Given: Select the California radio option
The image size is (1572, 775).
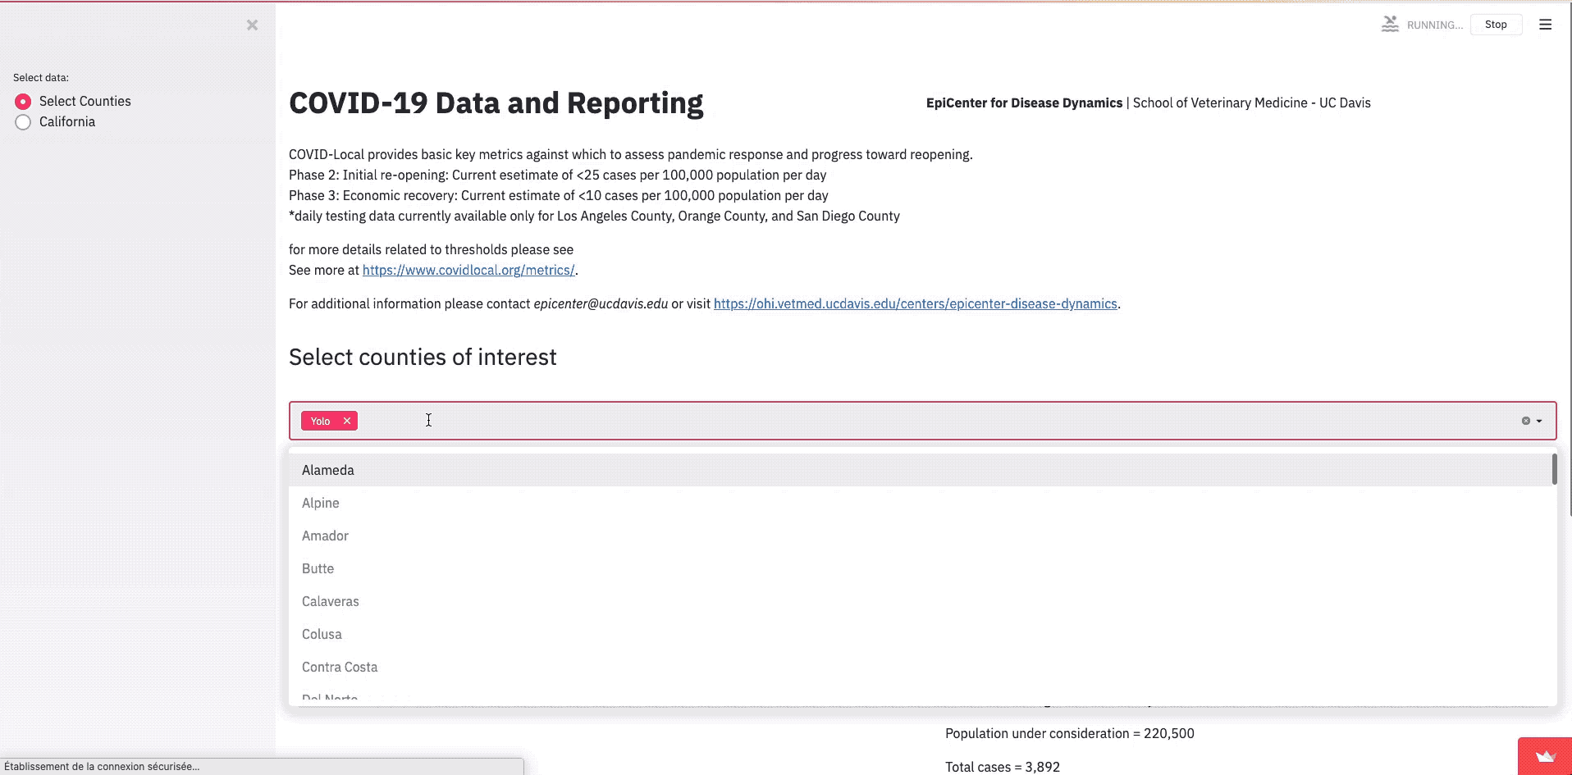Looking at the screenshot, I should (23, 122).
